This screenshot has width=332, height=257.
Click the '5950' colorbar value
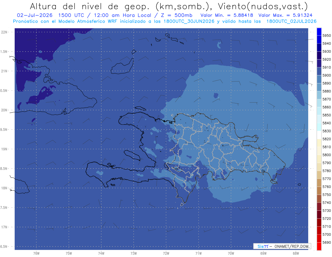pos(327,35)
